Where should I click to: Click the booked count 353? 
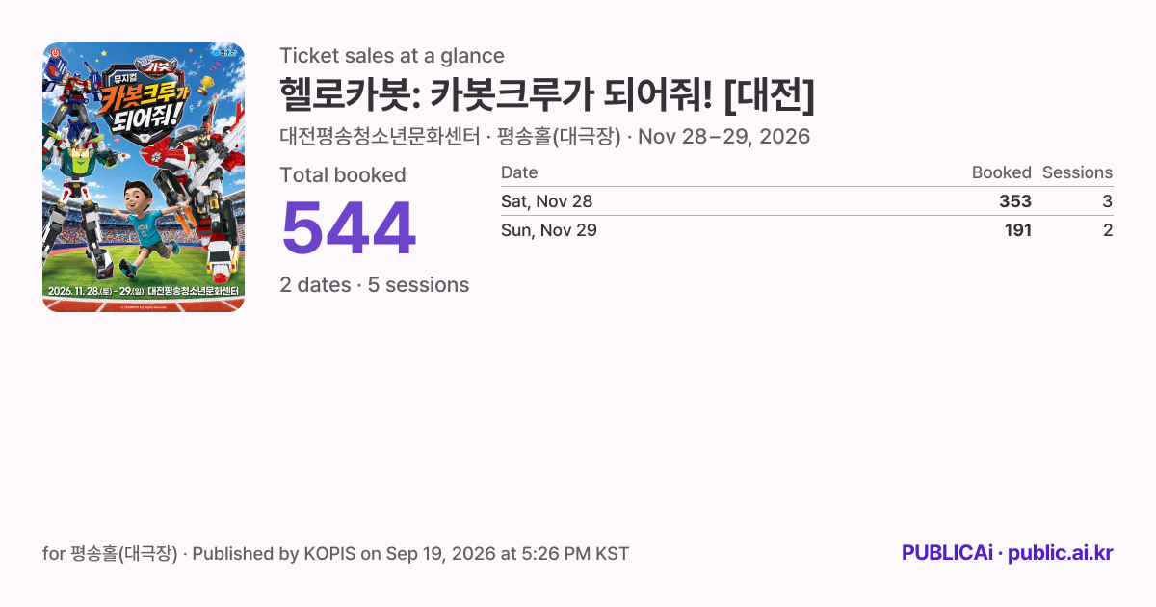[1015, 201]
